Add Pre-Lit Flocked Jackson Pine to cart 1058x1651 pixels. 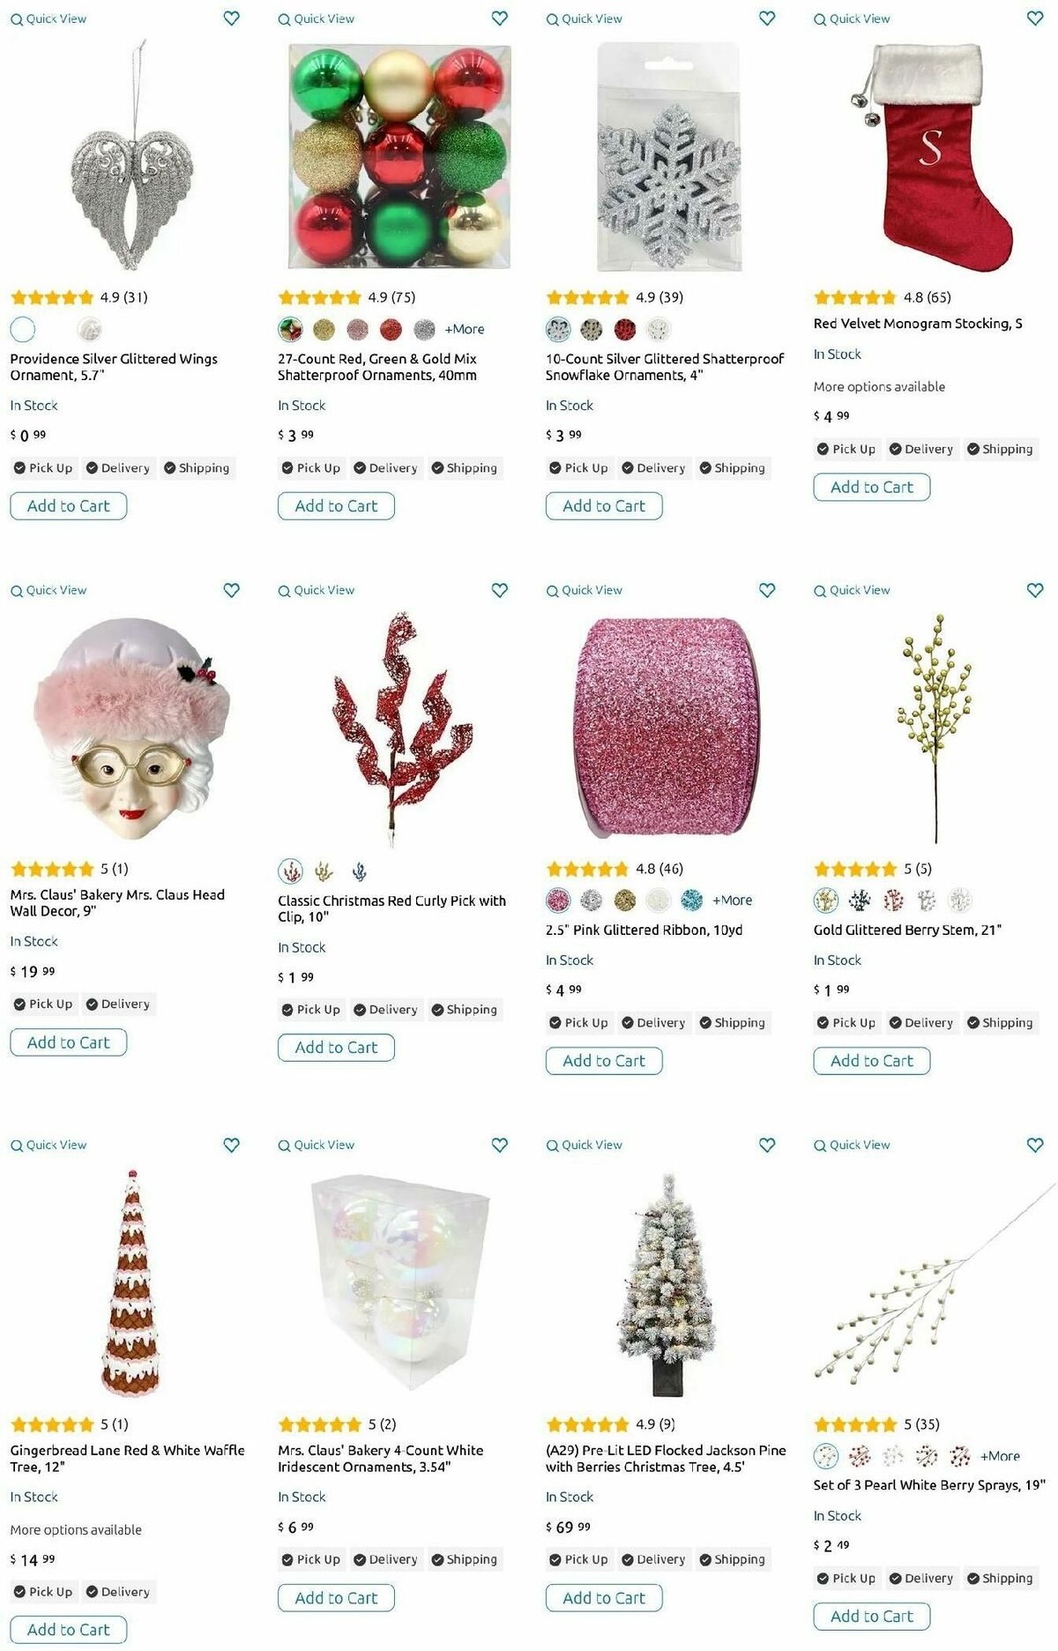point(604,1598)
